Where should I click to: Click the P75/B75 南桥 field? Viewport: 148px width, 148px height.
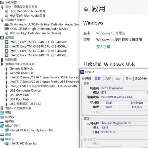133,107
